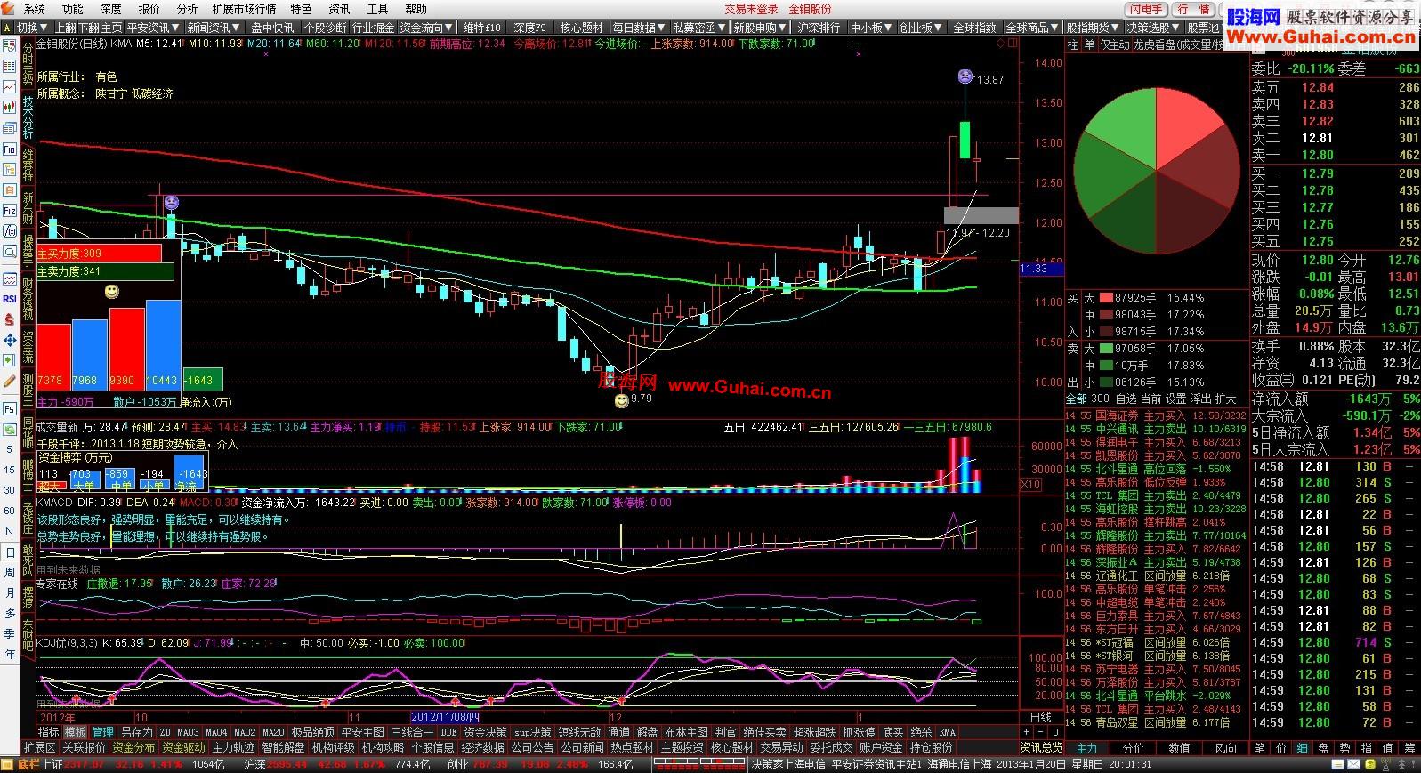Open the 系统 menu

tap(34, 9)
